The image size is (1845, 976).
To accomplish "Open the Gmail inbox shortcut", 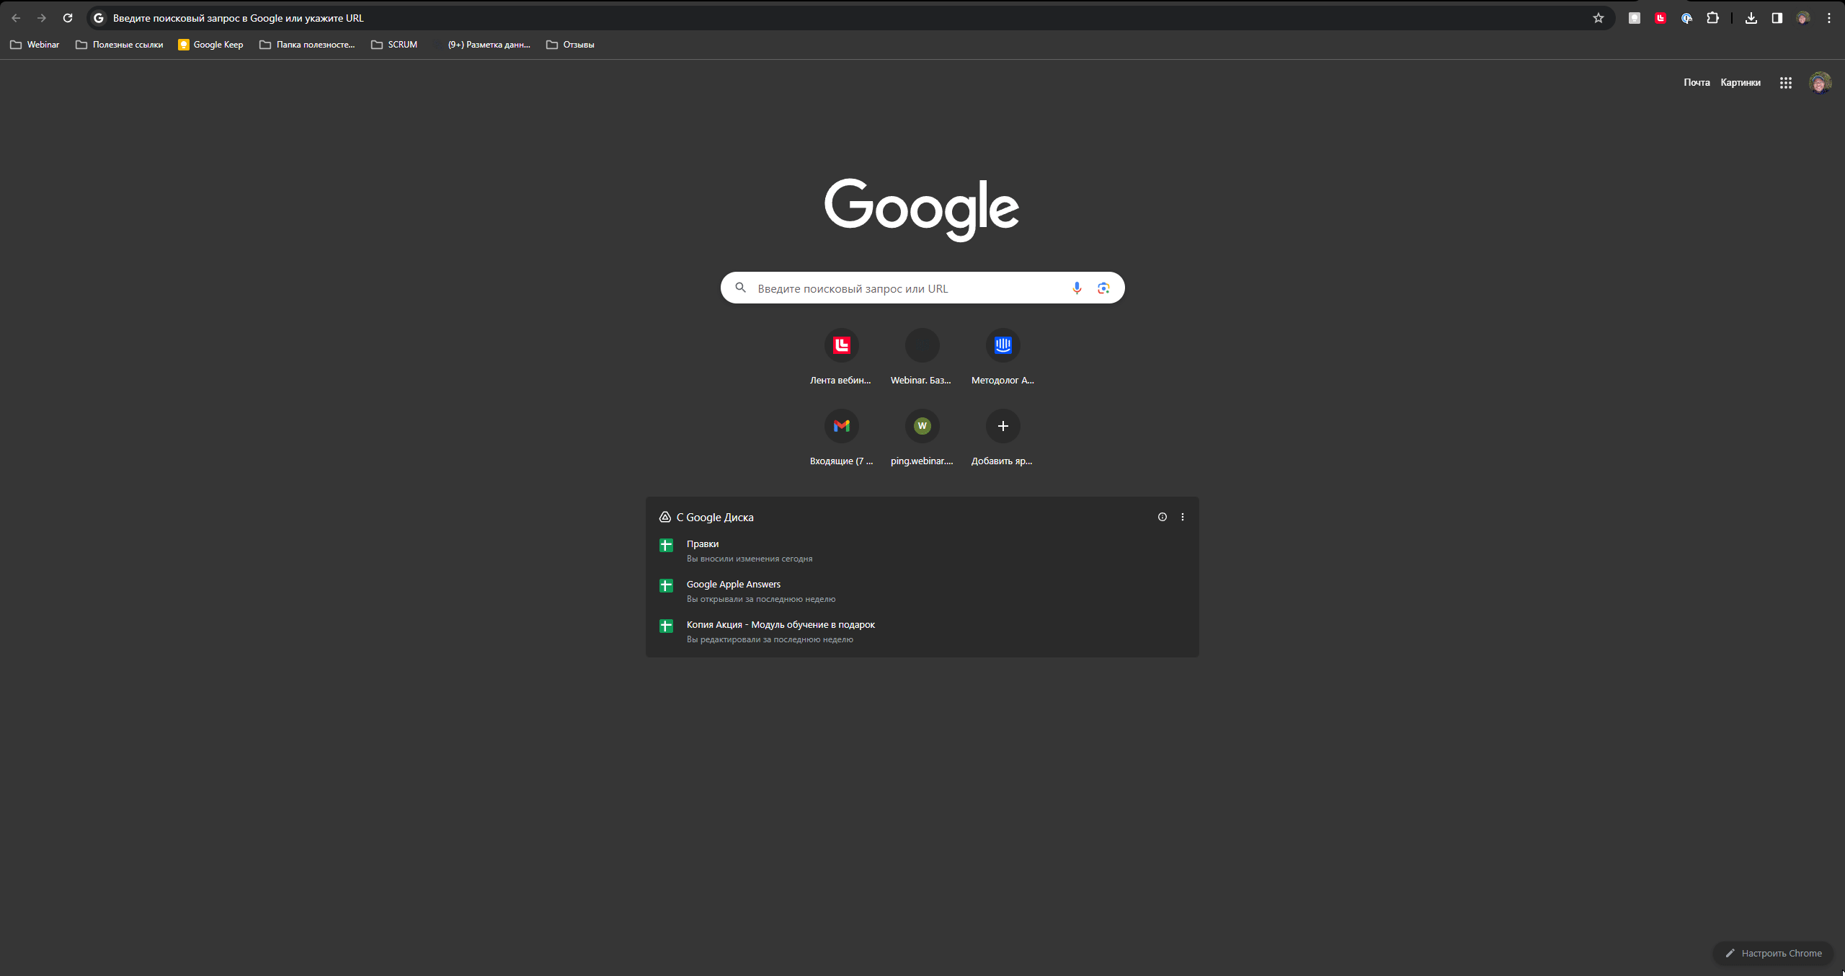I will (x=841, y=426).
